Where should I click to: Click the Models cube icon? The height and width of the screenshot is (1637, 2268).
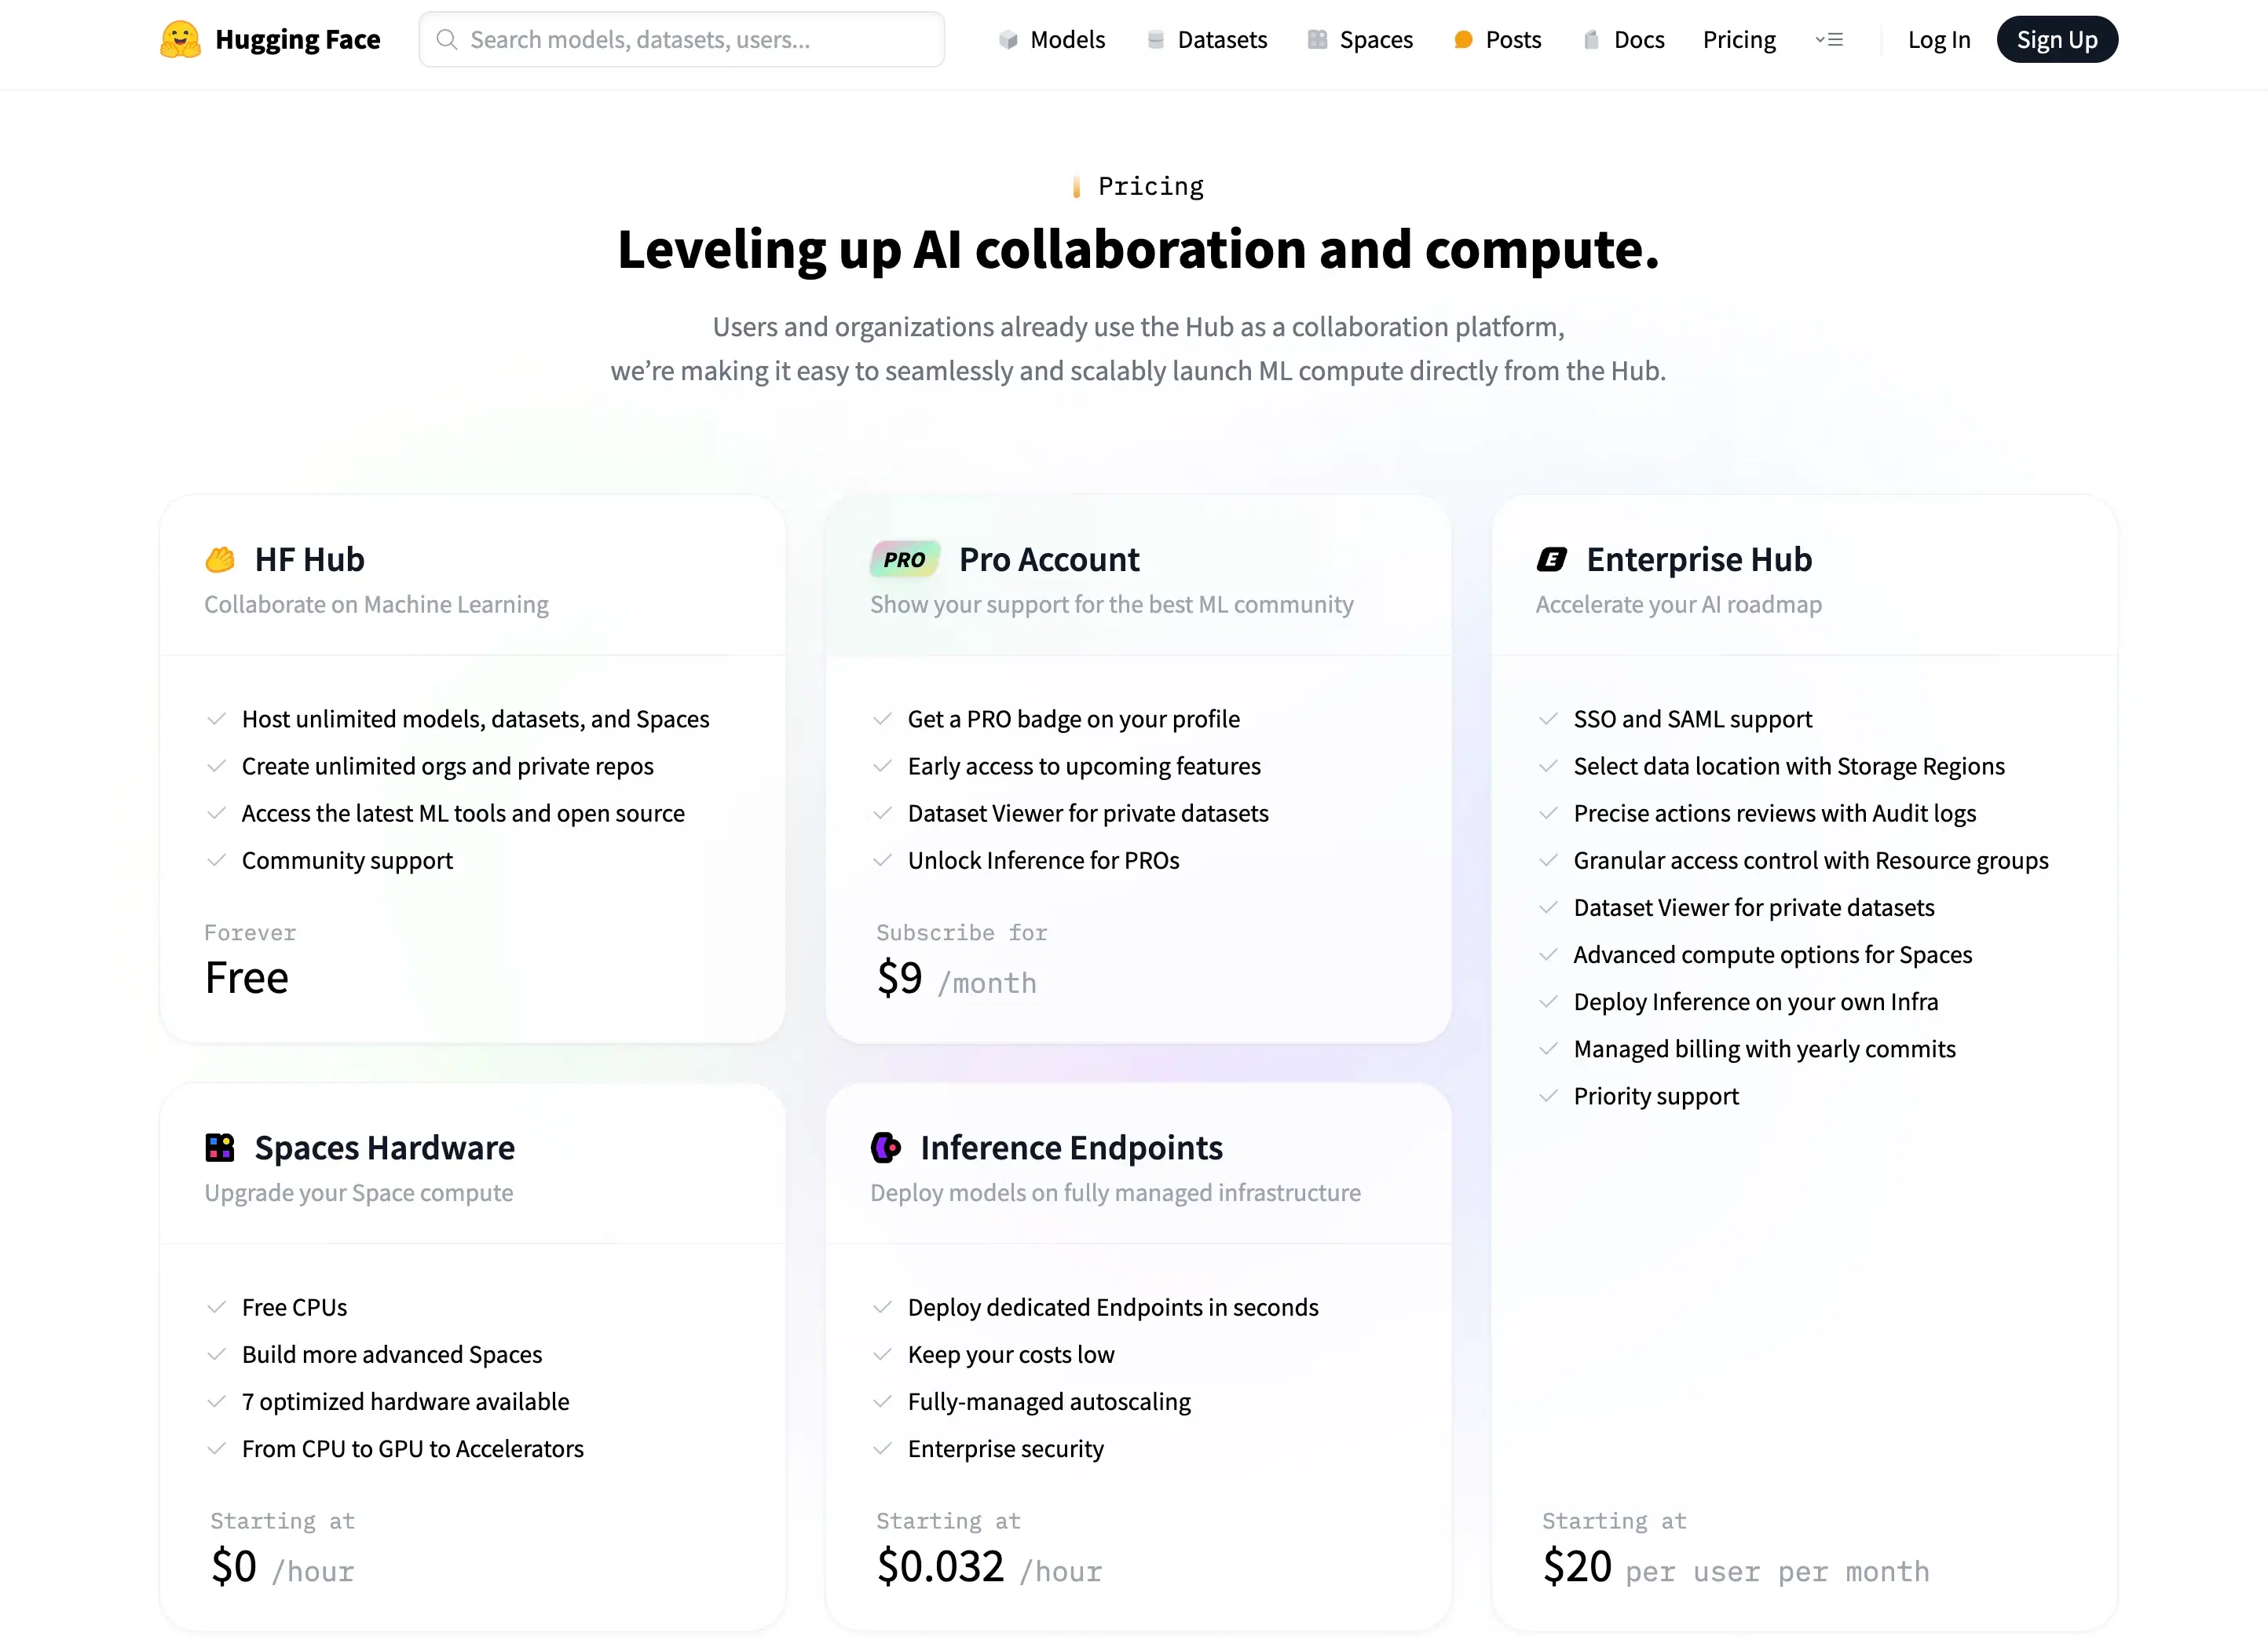point(1008,40)
